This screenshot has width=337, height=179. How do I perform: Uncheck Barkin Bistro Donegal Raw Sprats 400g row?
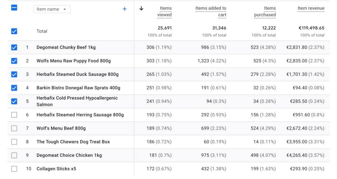coord(14,88)
